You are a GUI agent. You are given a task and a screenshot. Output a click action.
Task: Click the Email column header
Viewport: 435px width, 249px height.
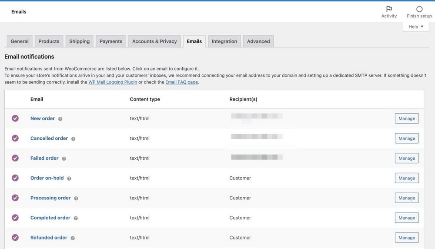[37, 99]
